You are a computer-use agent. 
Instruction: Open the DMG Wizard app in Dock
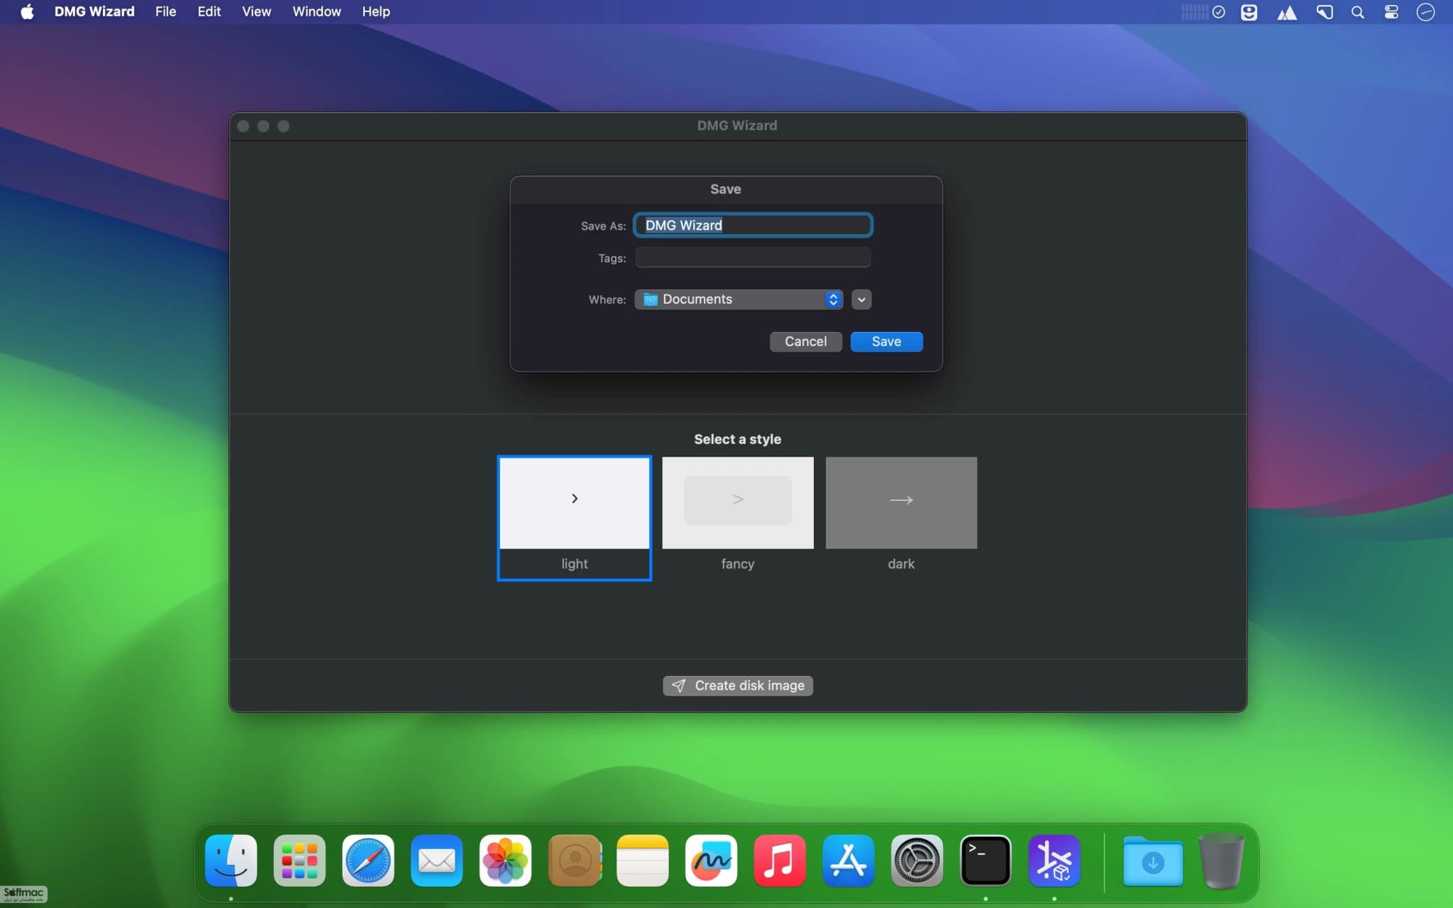coord(1054,860)
